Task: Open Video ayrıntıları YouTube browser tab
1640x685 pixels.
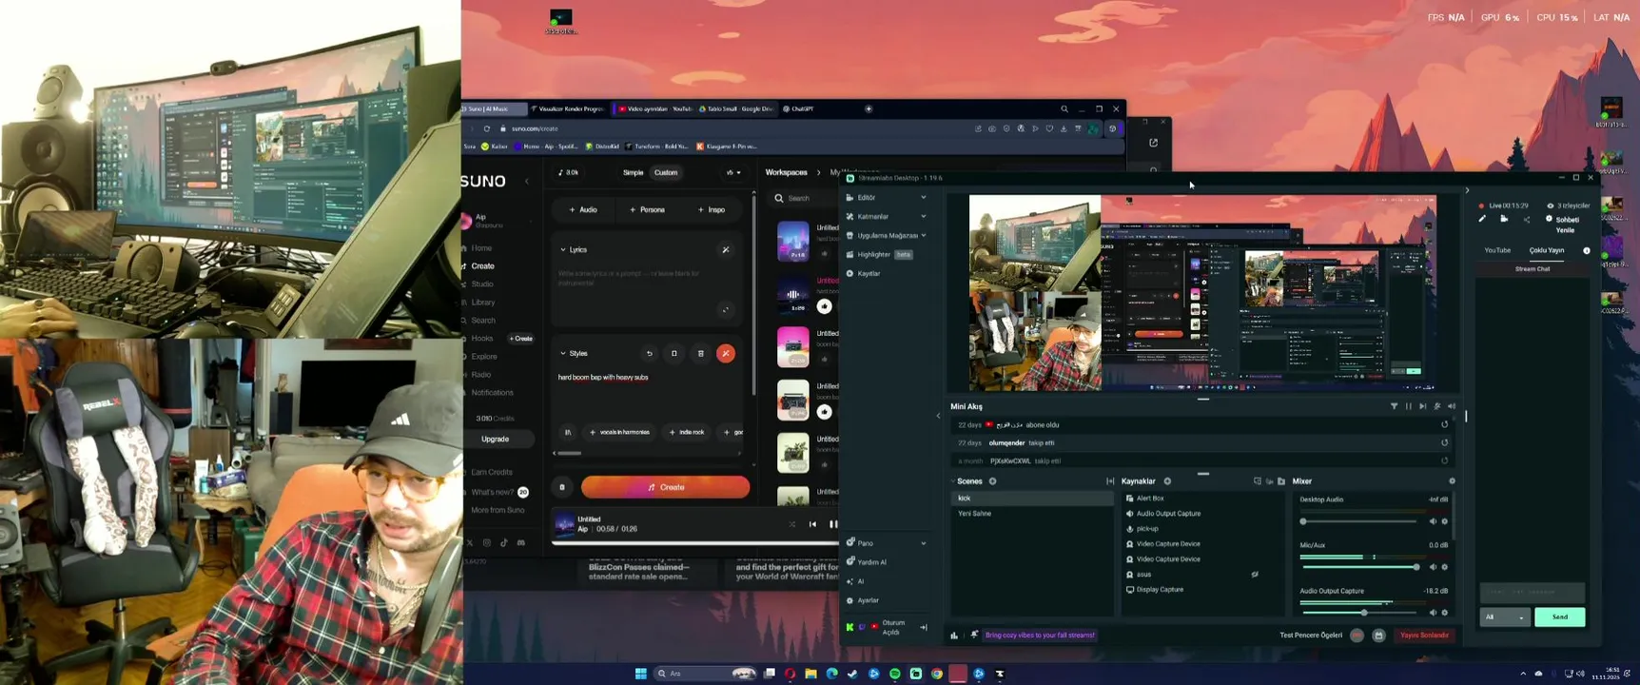Action: (x=655, y=109)
